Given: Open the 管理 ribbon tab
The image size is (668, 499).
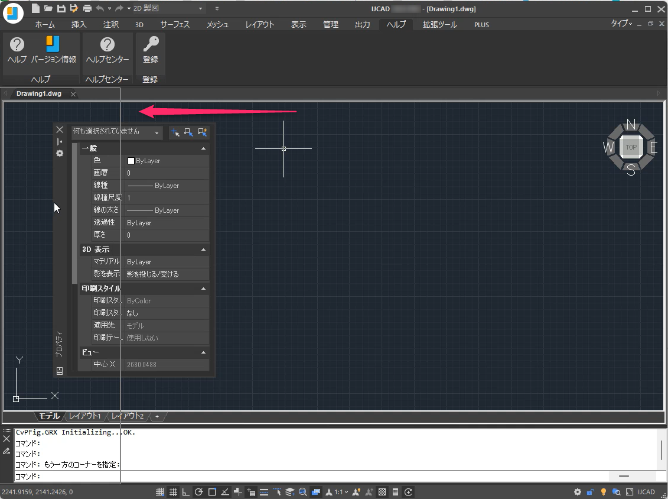Looking at the screenshot, I should pyautogui.click(x=331, y=25).
